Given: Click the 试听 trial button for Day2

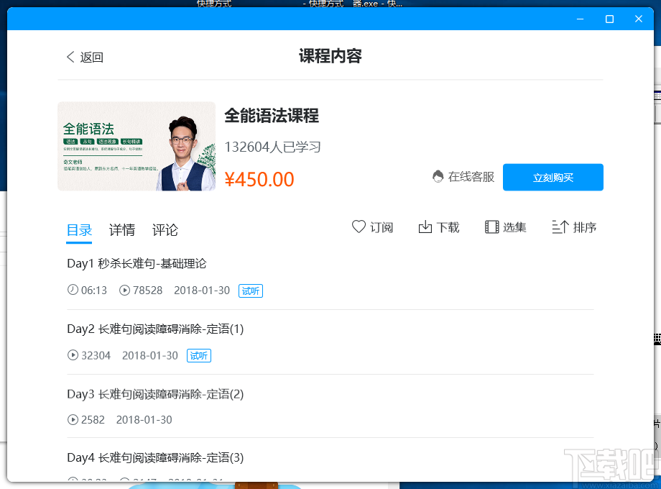Looking at the screenshot, I should pos(198,355).
